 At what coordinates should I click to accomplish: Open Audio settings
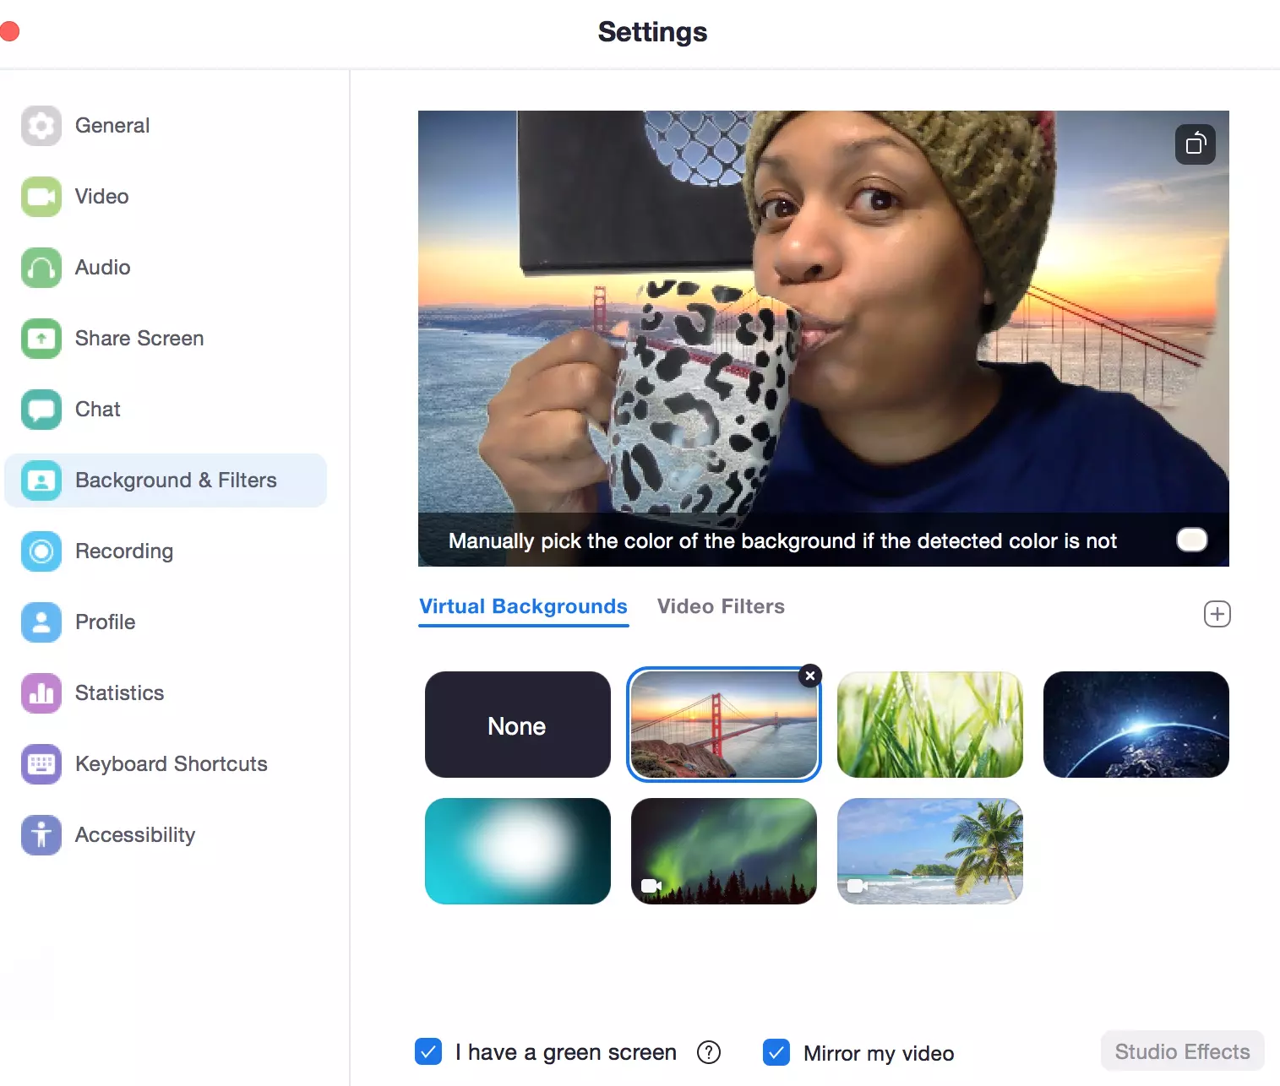(x=166, y=268)
